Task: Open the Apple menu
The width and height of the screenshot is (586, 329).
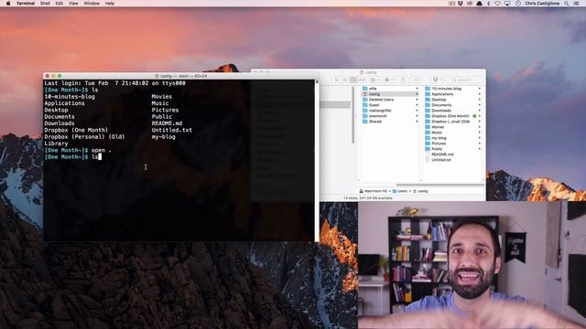Action: click(x=8, y=4)
